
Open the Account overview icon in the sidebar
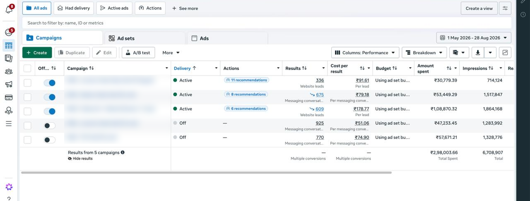(9, 58)
